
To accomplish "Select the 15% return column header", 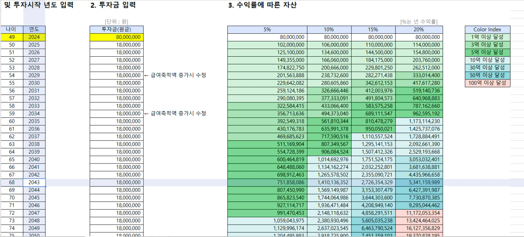I will [373, 29].
